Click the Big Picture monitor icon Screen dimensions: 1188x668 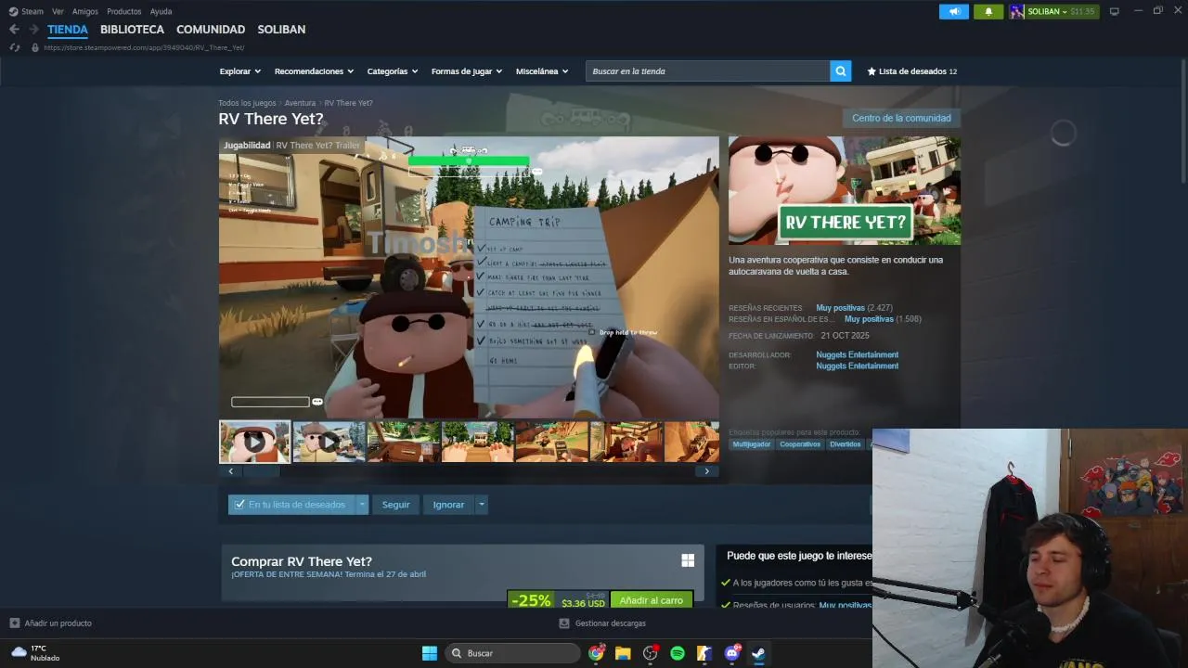pos(1115,11)
